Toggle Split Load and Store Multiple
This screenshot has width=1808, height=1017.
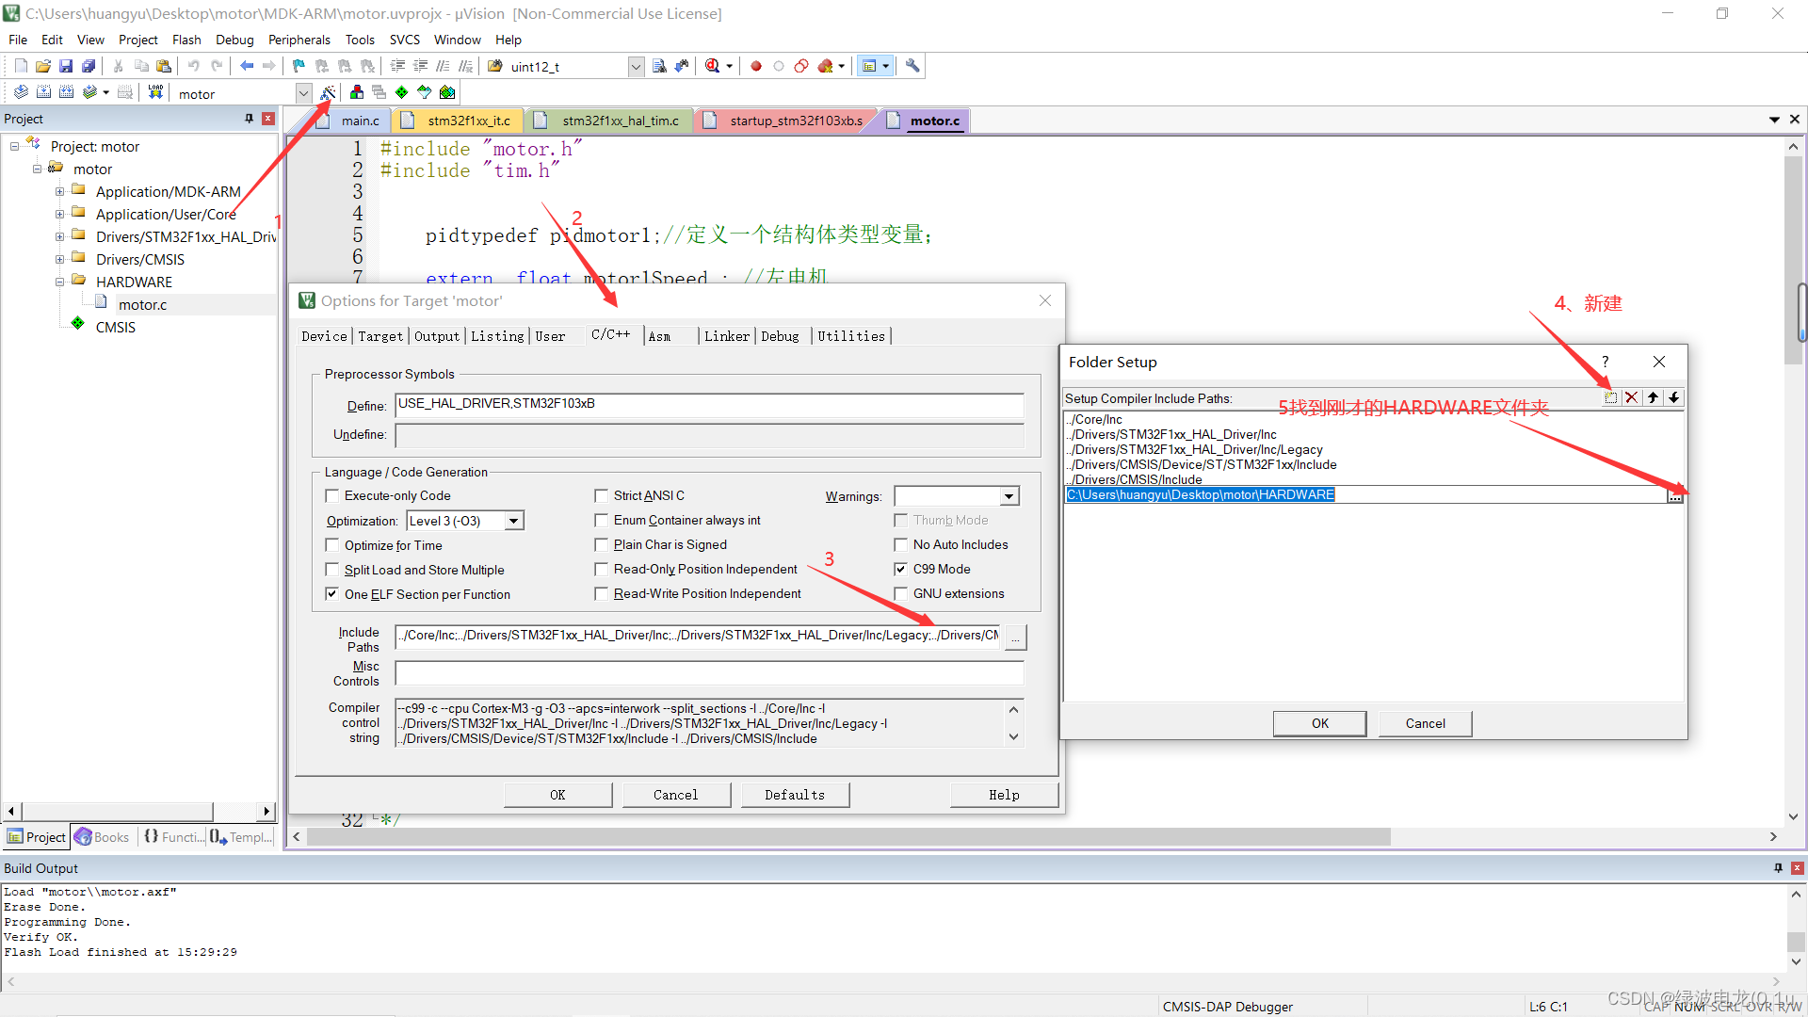[x=331, y=569]
